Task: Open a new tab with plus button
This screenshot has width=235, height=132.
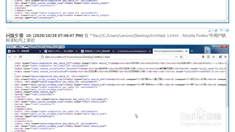Action: tap(192, 51)
